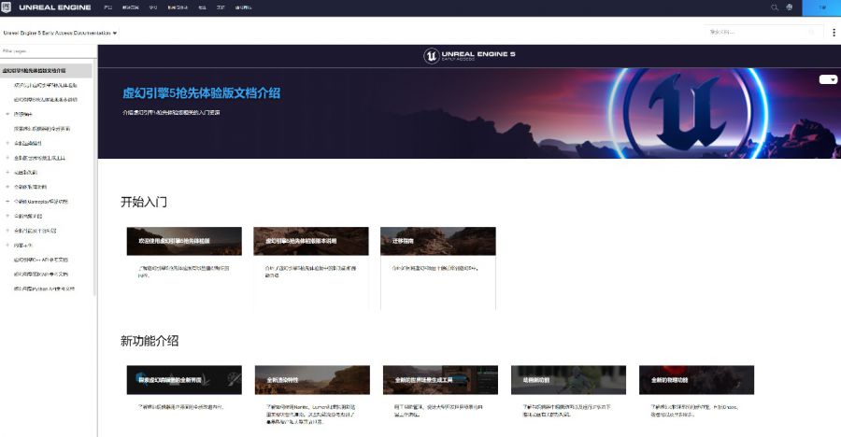Open 虚幻引擎C++ API参考文档 in sidebar
This screenshot has height=437, width=841.
point(41,260)
